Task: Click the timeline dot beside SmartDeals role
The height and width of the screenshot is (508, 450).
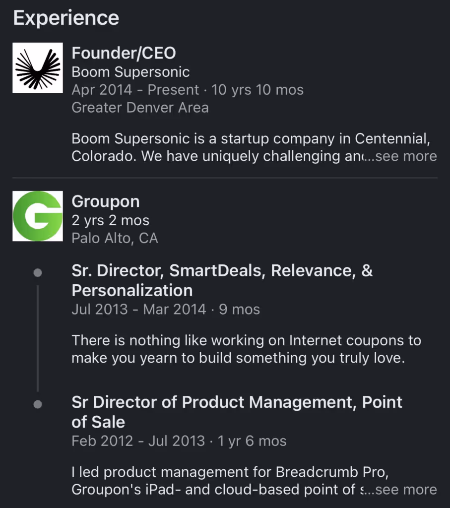Action: (37, 272)
